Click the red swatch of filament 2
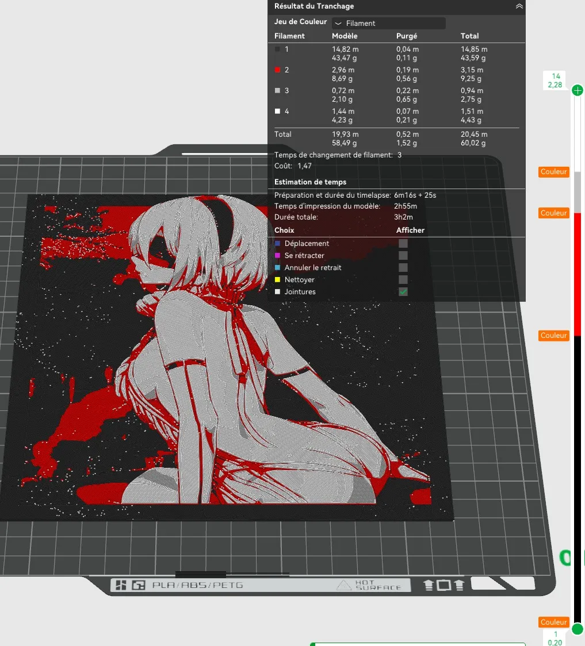The height and width of the screenshot is (646, 585). [x=277, y=70]
